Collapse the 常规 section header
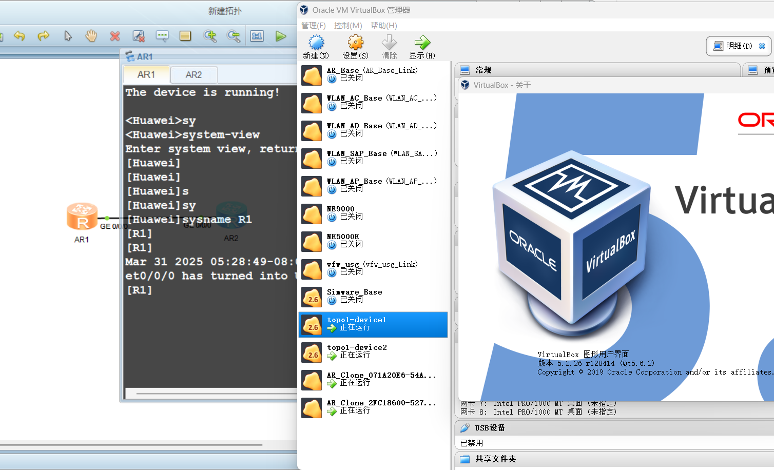This screenshot has height=470, width=774. pos(482,70)
